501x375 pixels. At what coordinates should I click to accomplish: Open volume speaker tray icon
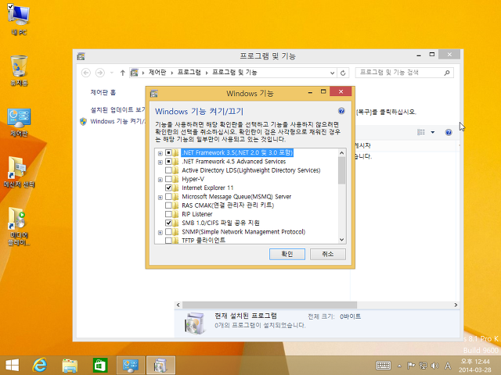(x=434, y=366)
